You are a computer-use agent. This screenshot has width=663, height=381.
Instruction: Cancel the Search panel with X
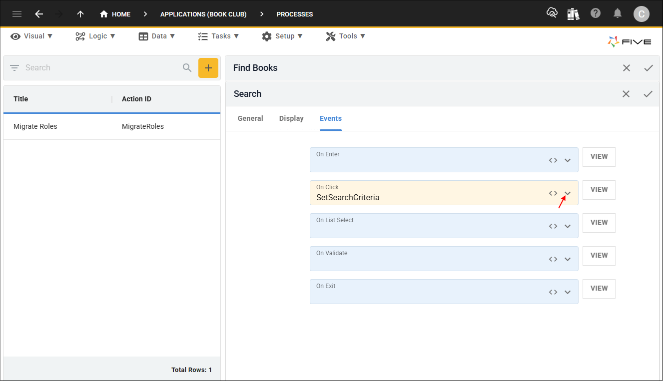tap(626, 94)
